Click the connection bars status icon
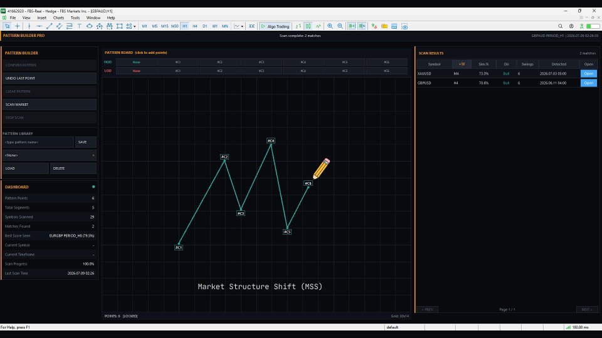The image size is (602, 338). tap(568, 327)
